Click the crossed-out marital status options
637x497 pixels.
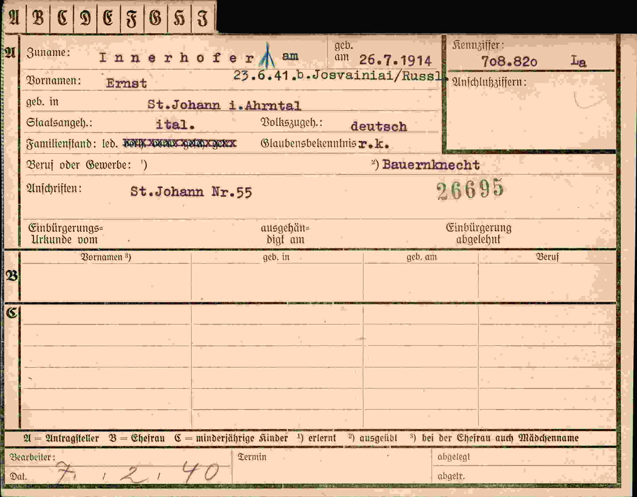[x=180, y=143]
